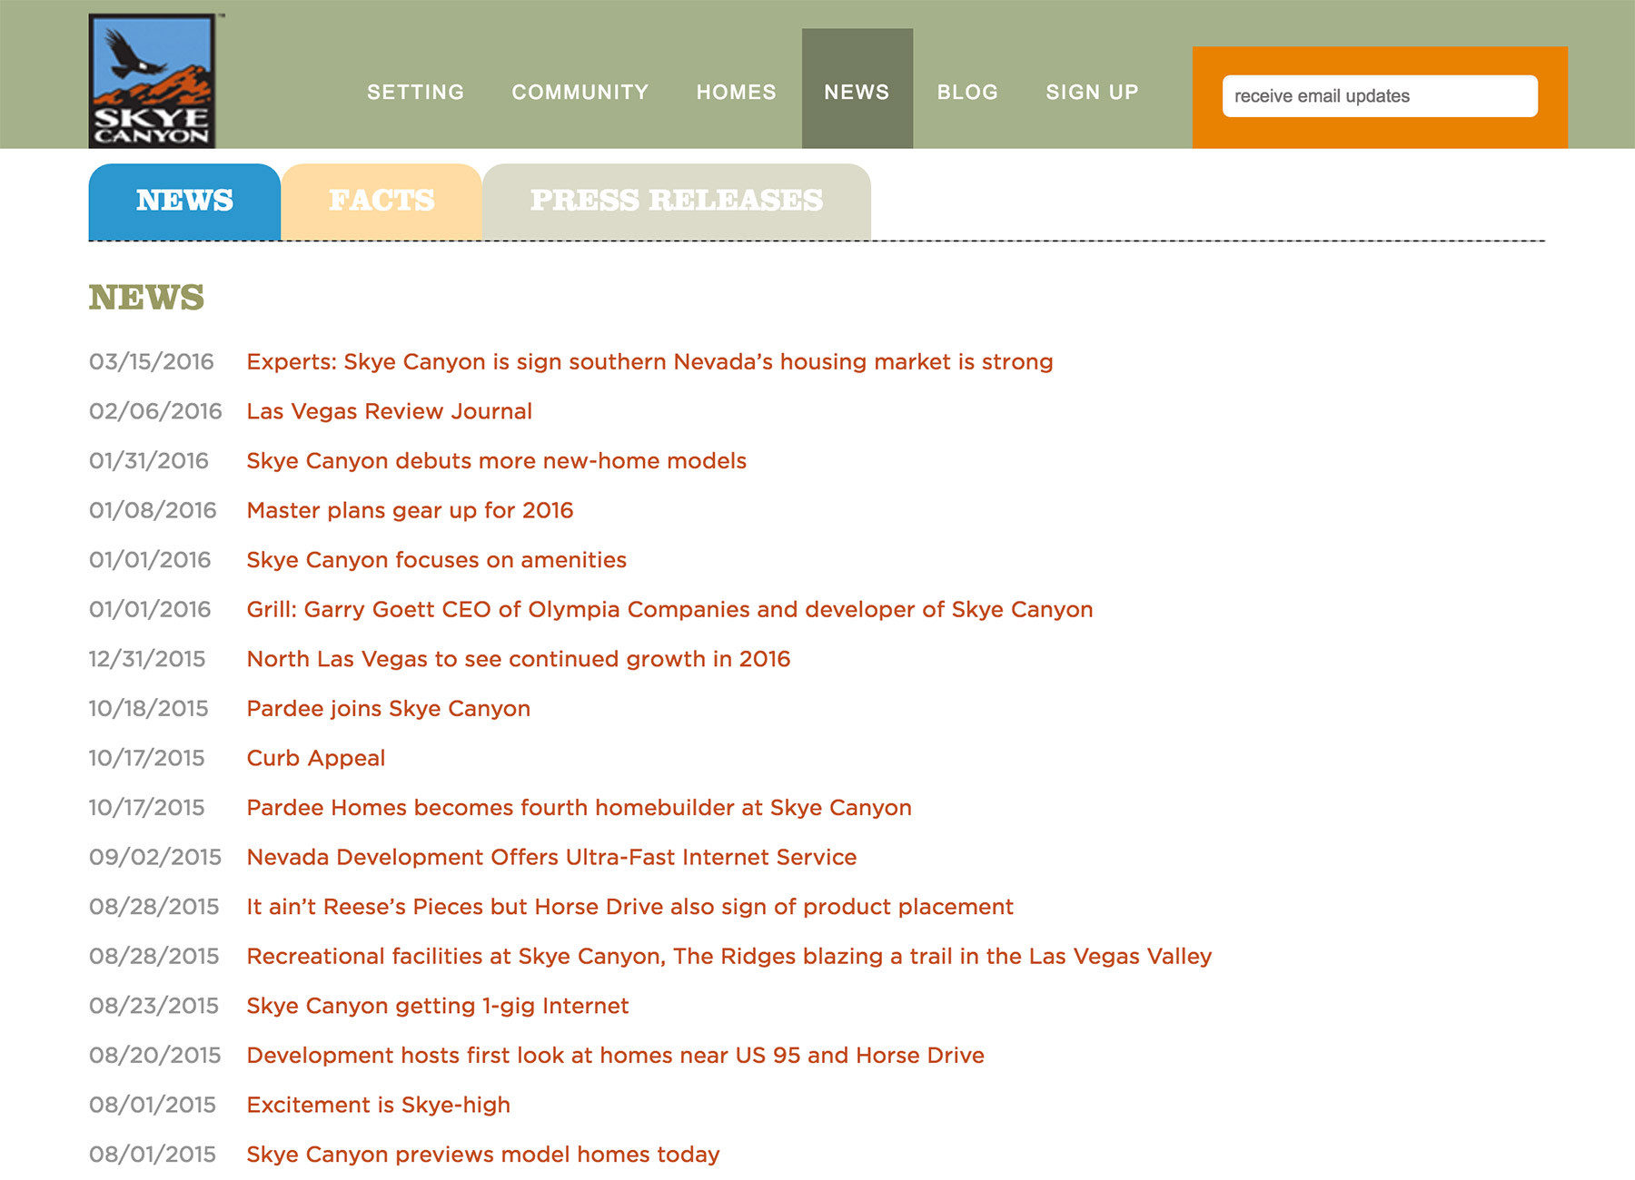The height and width of the screenshot is (1180, 1635).
Task: Open 'Skye Canyon focuses on amenities'
Action: point(436,560)
